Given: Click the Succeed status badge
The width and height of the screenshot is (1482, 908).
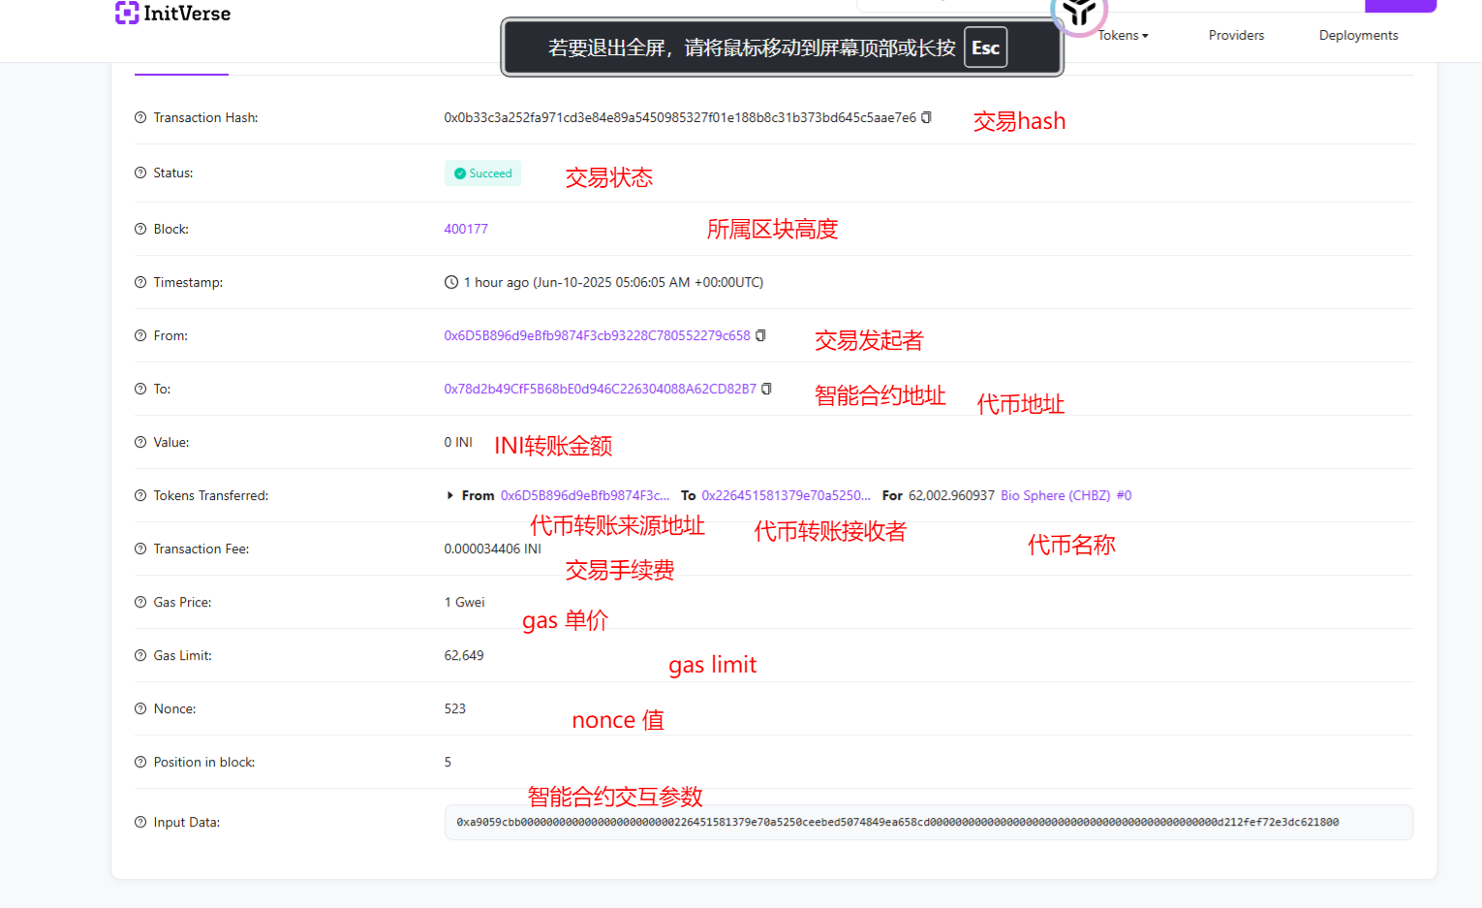Looking at the screenshot, I should (482, 172).
